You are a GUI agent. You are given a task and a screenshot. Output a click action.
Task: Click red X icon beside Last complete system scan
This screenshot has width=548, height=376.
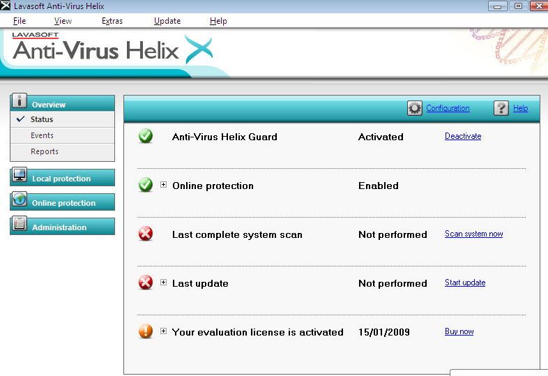pyautogui.click(x=146, y=234)
